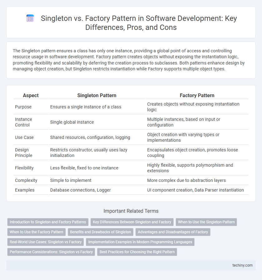Screen dimensions: 262x280
Task: Click the 'Aspect' column header
Action: [31, 95]
